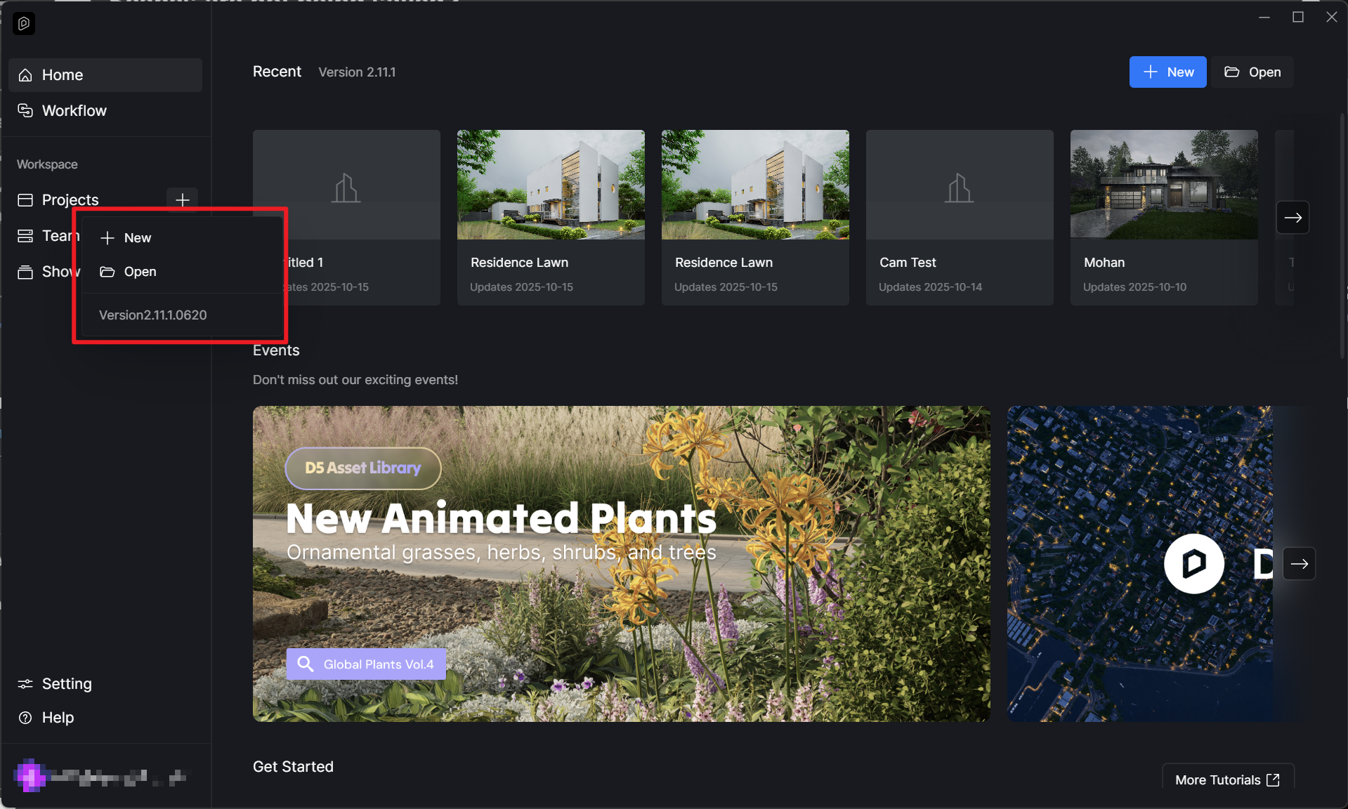Click Version2.11.1.0620 in the popup menu
The image size is (1348, 809).
coord(152,315)
